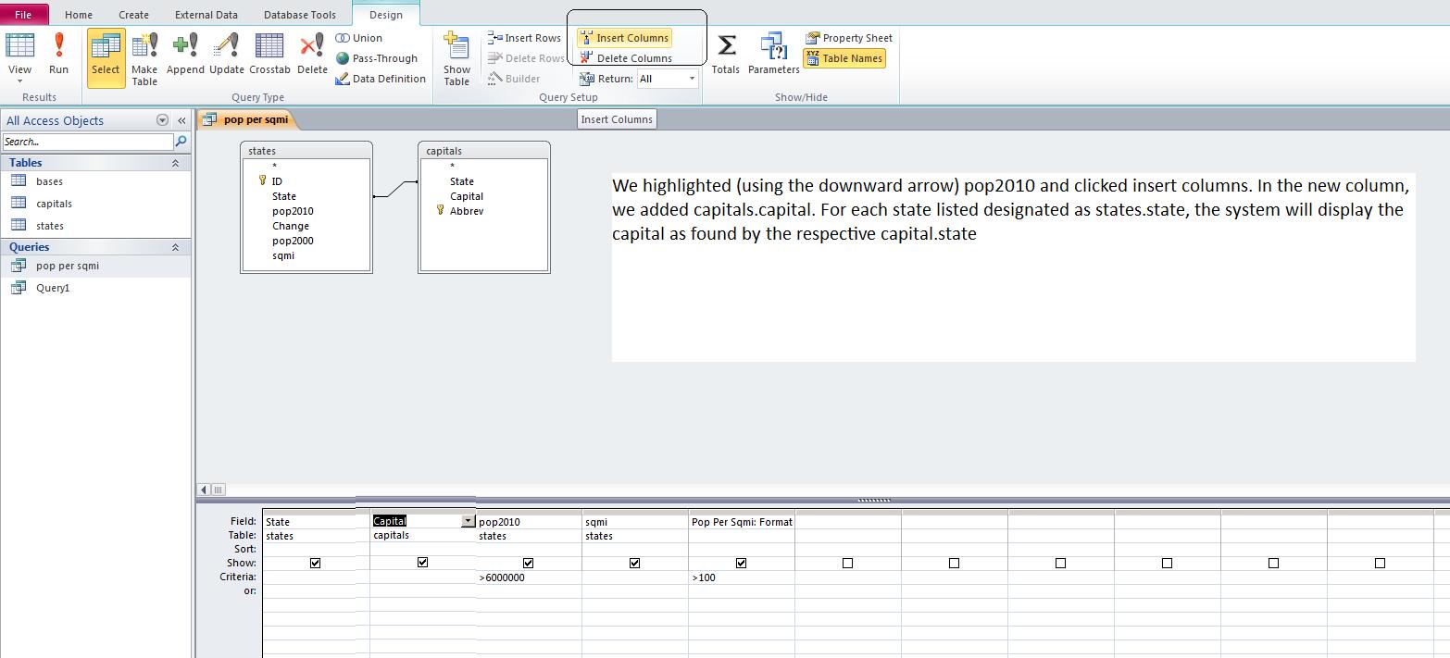The height and width of the screenshot is (658, 1450).
Task: Open the bases table
Action: click(50, 181)
